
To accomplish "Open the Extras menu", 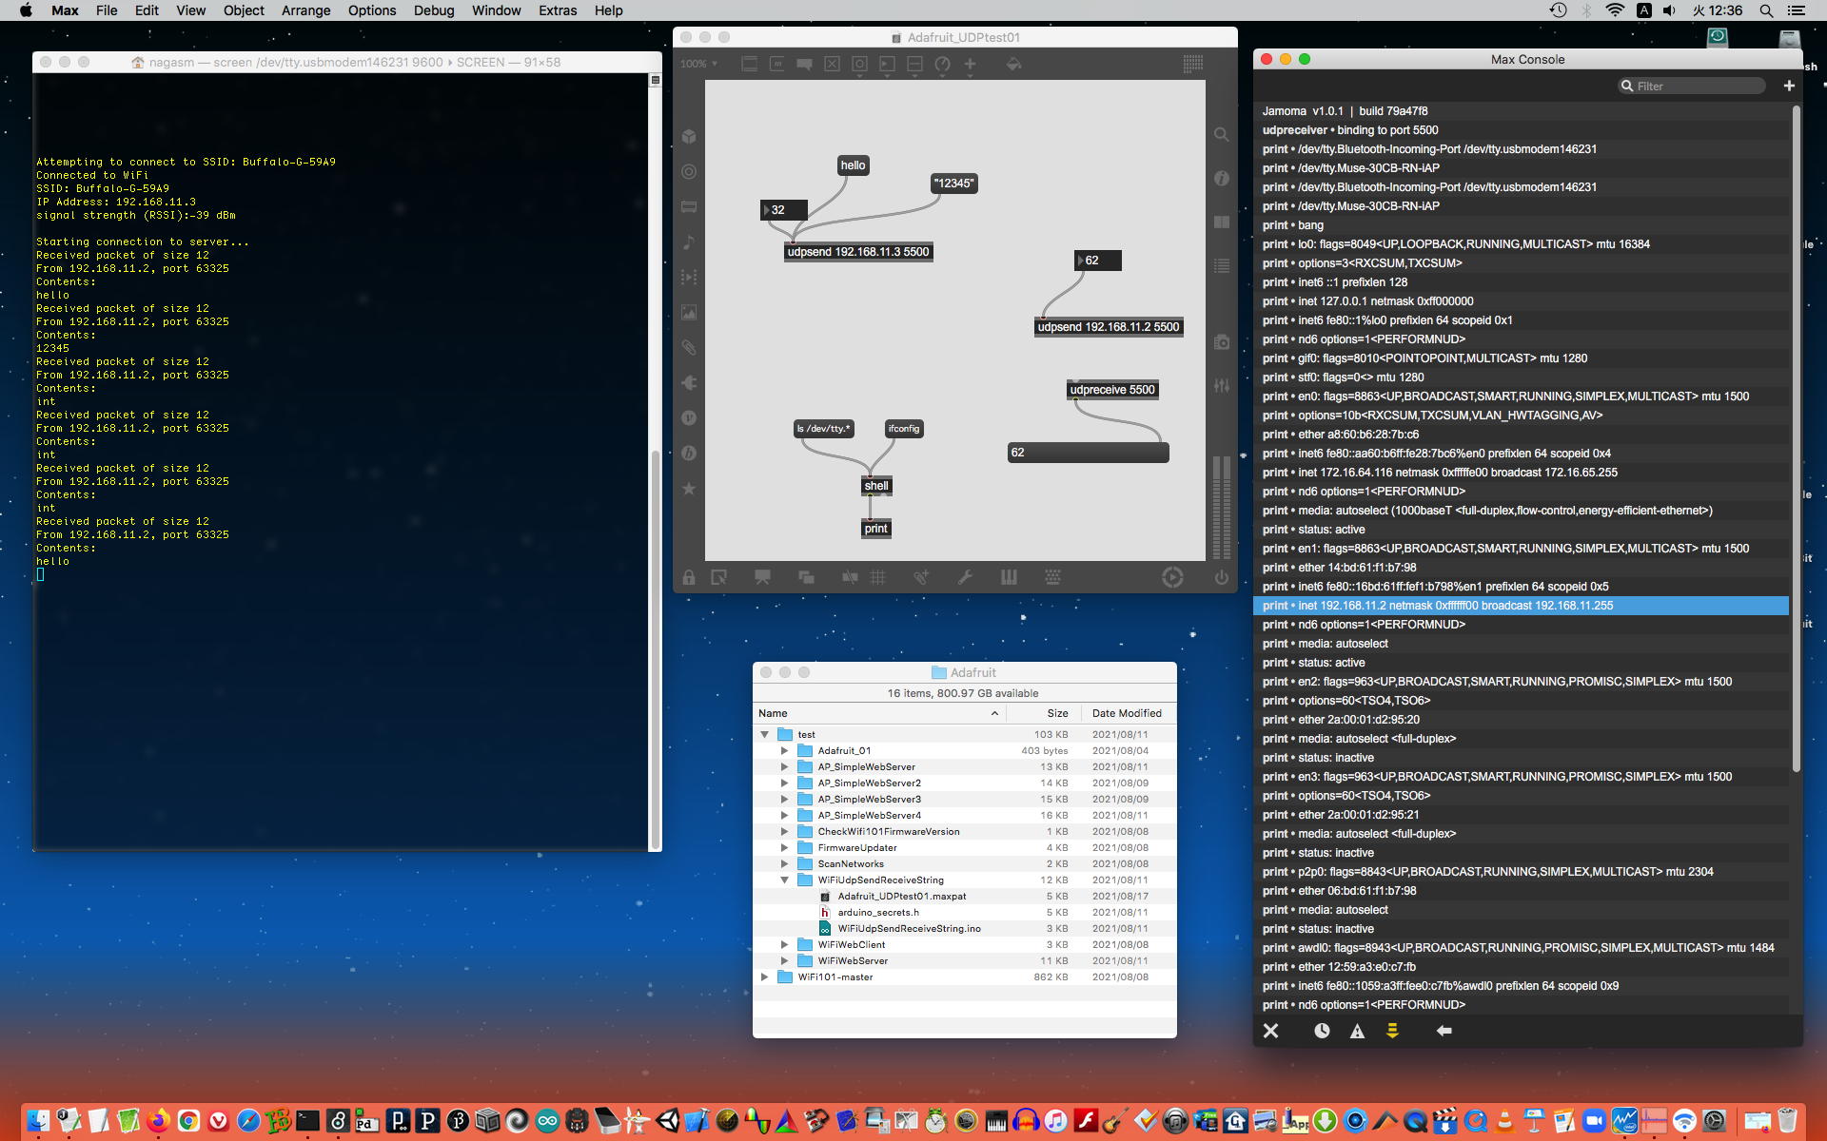I will (x=557, y=10).
